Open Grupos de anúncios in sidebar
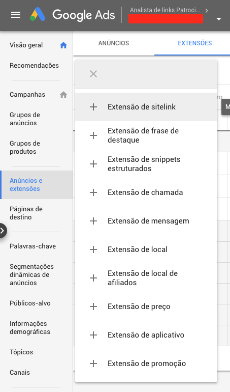Image resolution: width=230 pixels, height=392 pixels. (x=25, y=119)
